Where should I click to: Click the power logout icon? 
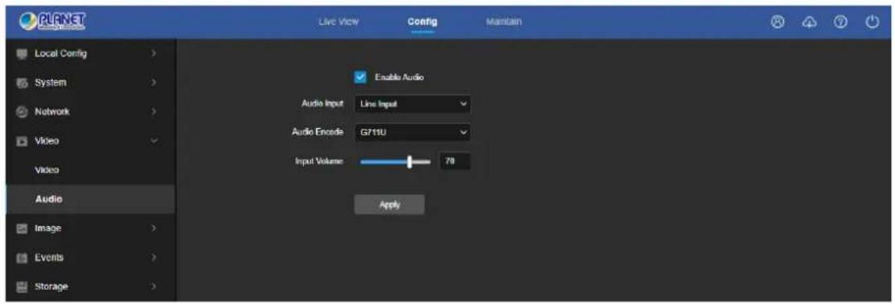[871, 22]
